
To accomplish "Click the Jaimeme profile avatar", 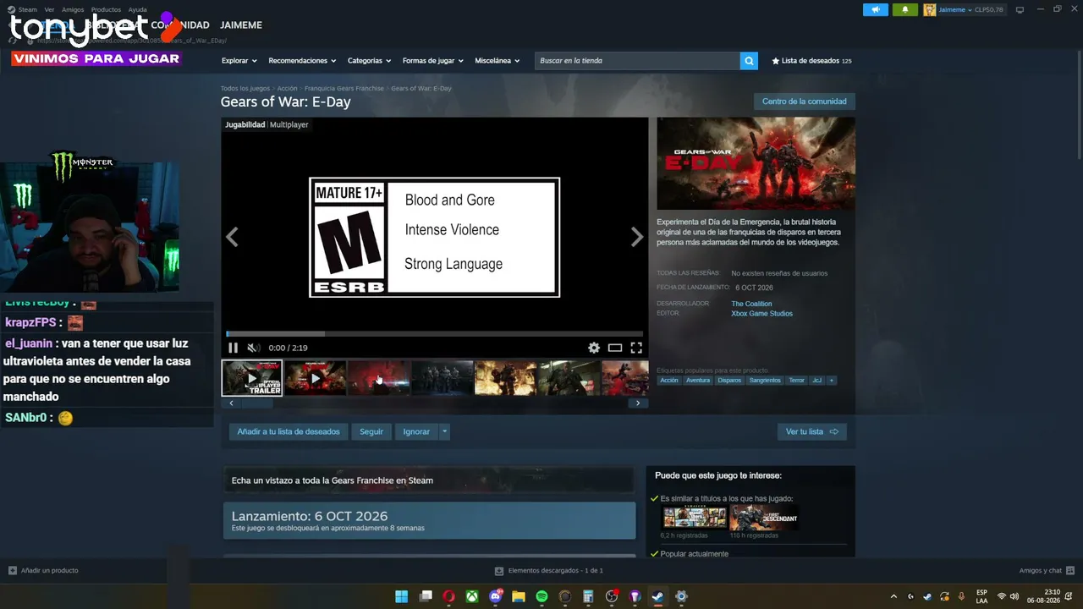I will [930, 10].
